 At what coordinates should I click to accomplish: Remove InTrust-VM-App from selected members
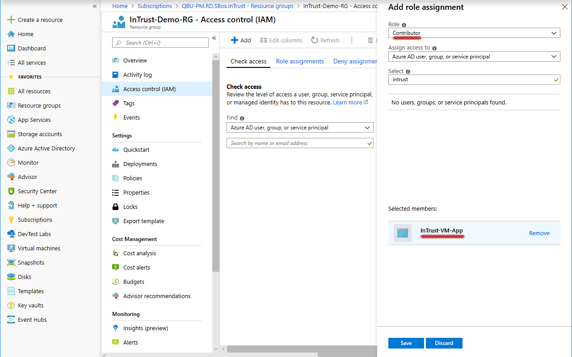[x=539, y=233]
